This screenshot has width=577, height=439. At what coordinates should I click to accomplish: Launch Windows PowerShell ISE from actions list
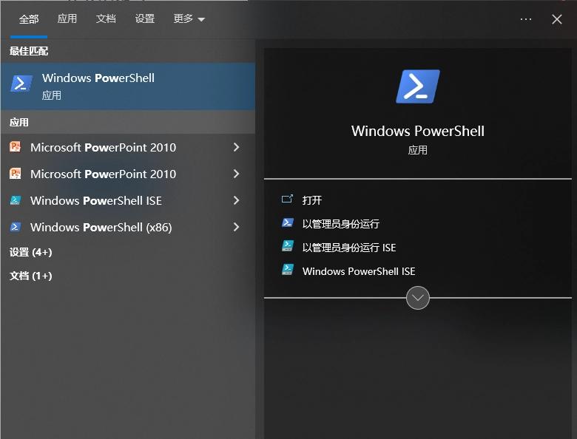pos(359,271)
